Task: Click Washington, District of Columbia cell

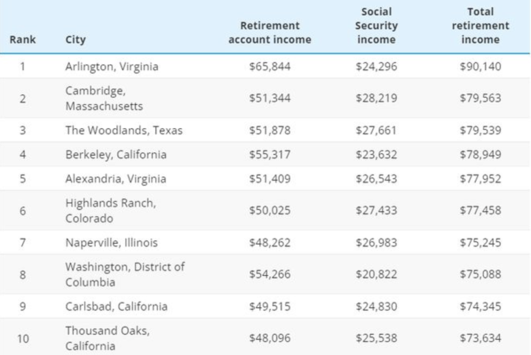Action: pyautogui.click(x=125, y=274)
